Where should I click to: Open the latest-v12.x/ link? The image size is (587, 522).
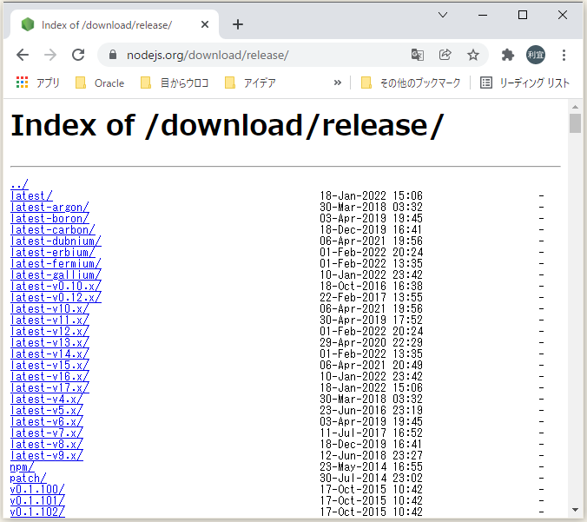click(49, 331)
